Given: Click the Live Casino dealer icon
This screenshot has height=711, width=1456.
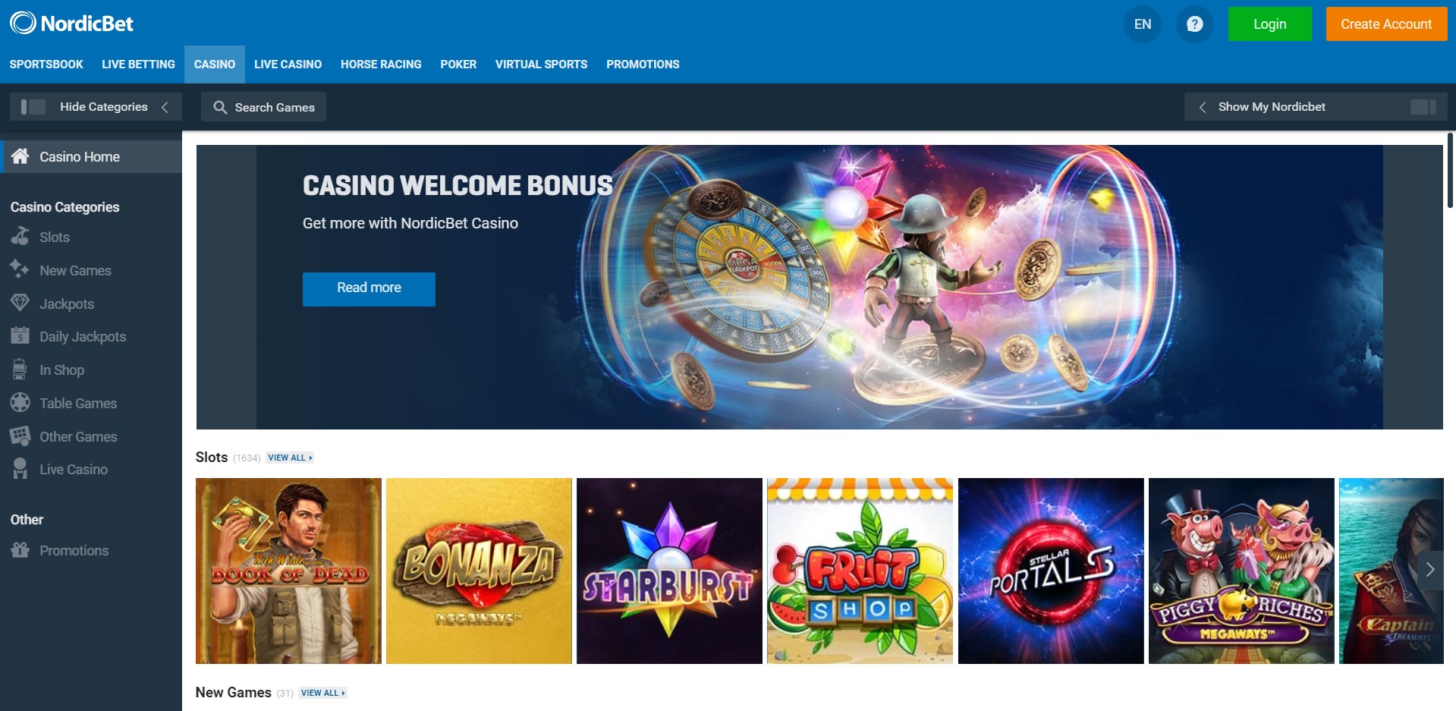Looking at the screenshot, I should pos(20,469).
